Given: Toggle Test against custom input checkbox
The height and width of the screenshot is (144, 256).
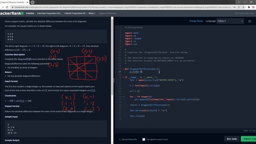Looking at the screenshot, I should click(x=144, y=140).
